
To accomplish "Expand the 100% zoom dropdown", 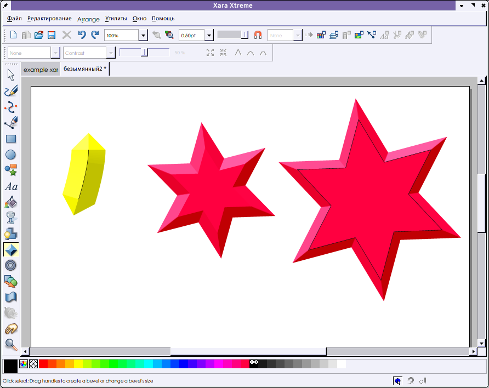I will click(143, 35).
